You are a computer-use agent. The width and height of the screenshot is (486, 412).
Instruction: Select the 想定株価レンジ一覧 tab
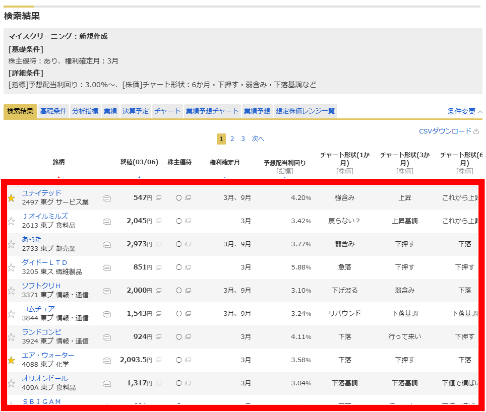(x=305, y=111)
